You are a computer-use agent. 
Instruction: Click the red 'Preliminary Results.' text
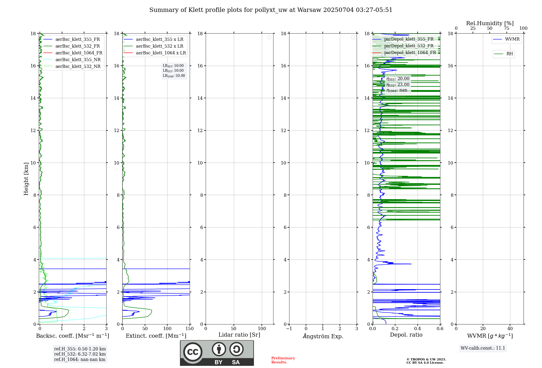(283, 360)
